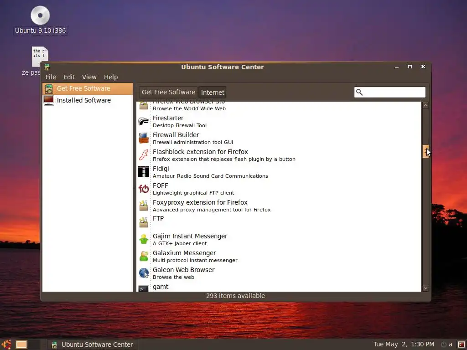Select Flashblock extension for Firefox entry

click(x=279, y=155)
